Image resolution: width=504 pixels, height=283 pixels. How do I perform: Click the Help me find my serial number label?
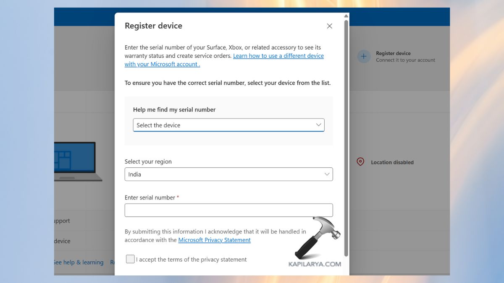click(x=174, y=109)
